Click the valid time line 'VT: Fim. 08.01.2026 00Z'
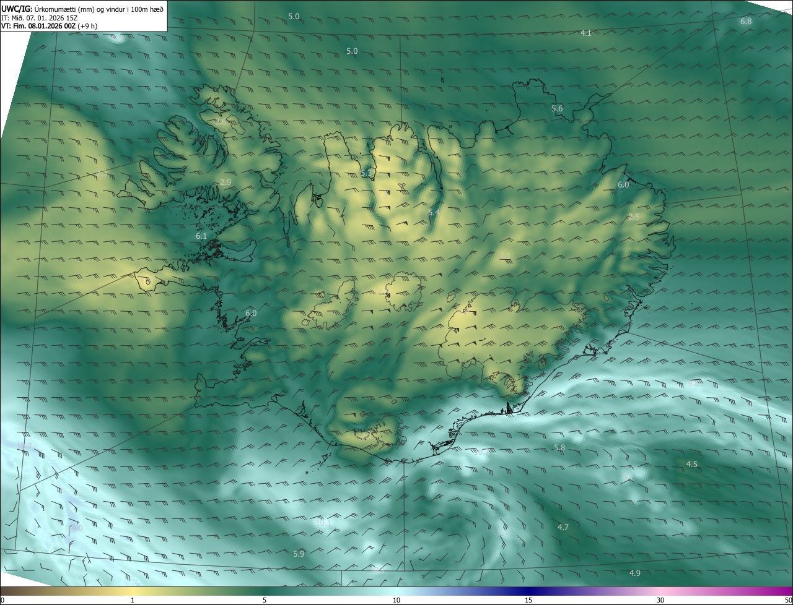Screen dimensions: 793x605 [38, 26]
